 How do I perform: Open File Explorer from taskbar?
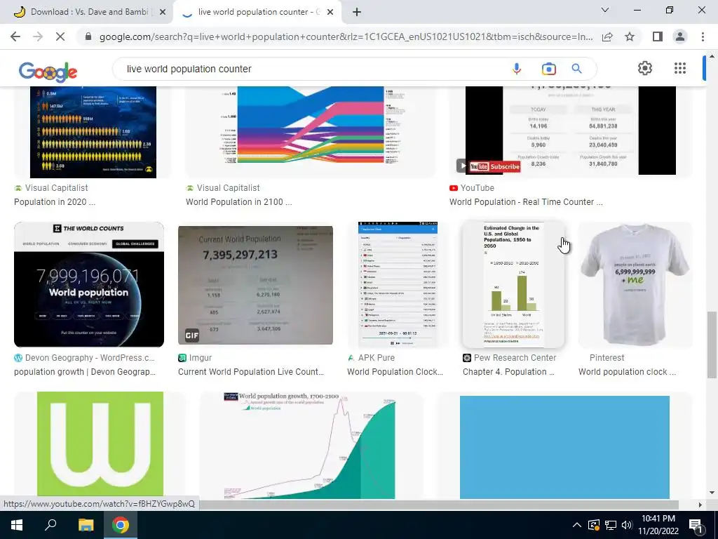point(86,525)
